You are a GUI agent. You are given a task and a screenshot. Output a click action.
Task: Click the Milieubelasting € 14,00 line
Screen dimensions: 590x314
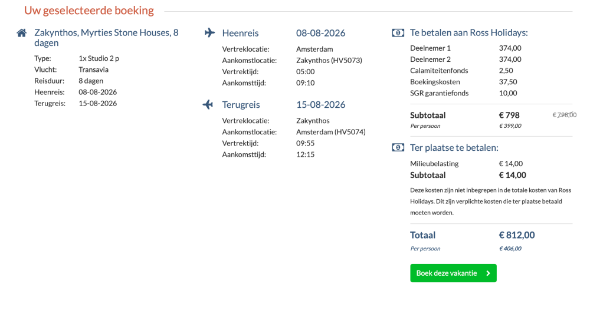[x=467, y=164]
